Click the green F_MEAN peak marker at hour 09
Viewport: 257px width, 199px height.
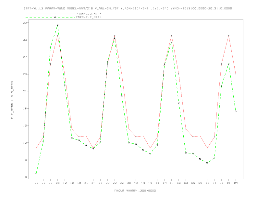[57, 25]
